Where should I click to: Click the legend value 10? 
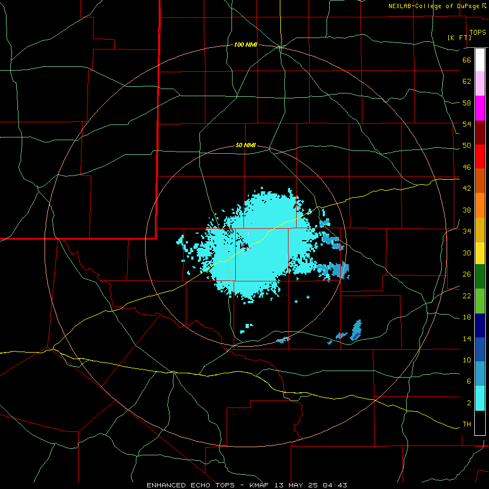[x=467, y=360]
